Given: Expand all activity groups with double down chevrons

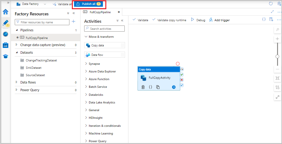Looking at the screenshot, I should click(x=117, y=21).
